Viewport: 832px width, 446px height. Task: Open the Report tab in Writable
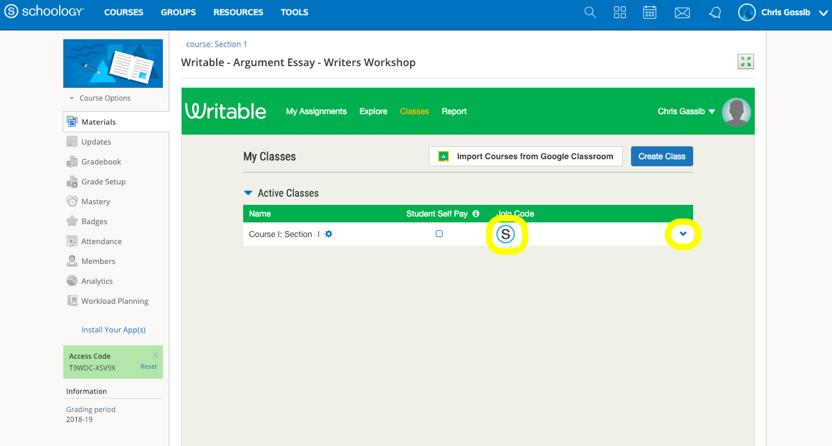[454, 111]
